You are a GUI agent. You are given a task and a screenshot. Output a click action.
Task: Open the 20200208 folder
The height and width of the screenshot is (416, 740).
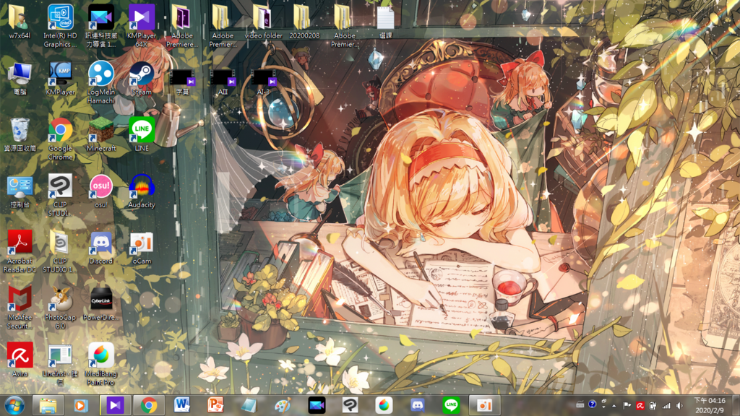(304, 22)
